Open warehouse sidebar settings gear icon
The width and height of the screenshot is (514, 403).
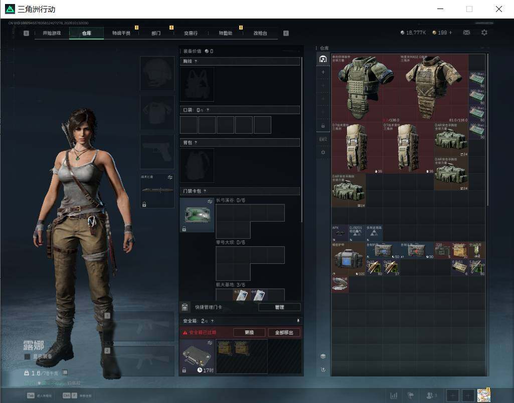[x=323, y=152]
